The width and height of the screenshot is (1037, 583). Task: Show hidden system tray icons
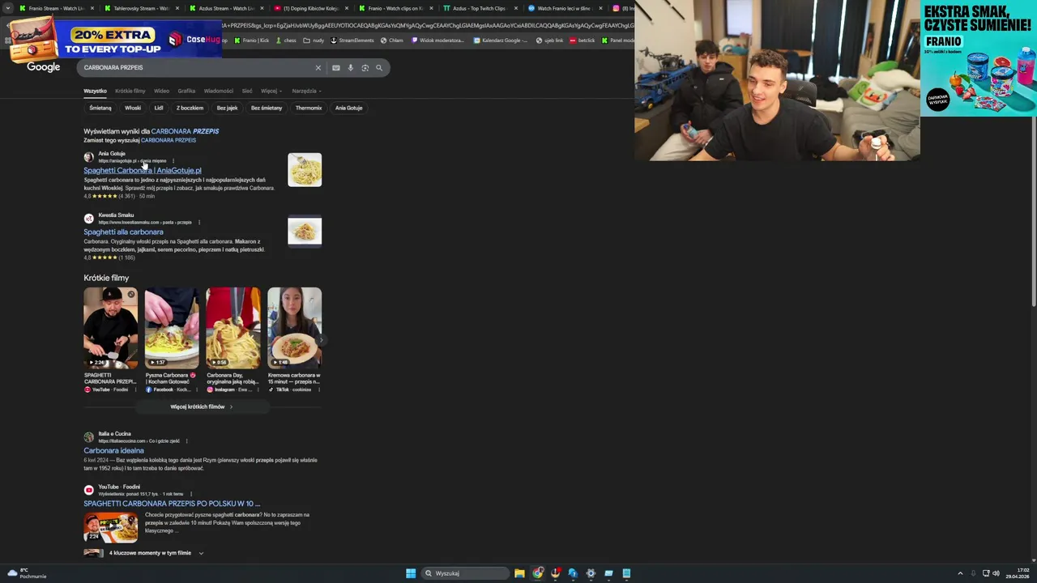click(960, 573)
